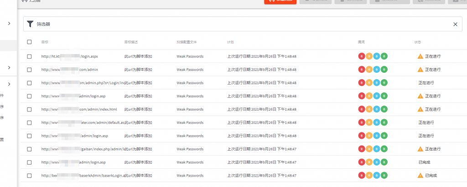Select the checkbox for ater.com/admin/default row
Screen dimensions: 467x187
coord(29,122)
